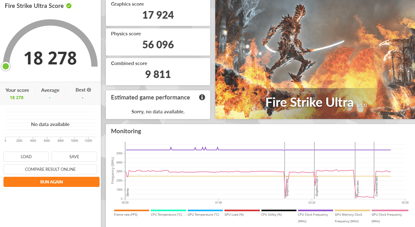
Task: Toggle the GPU Memory Clock Frequency legend entry
Action: [352, 216]
